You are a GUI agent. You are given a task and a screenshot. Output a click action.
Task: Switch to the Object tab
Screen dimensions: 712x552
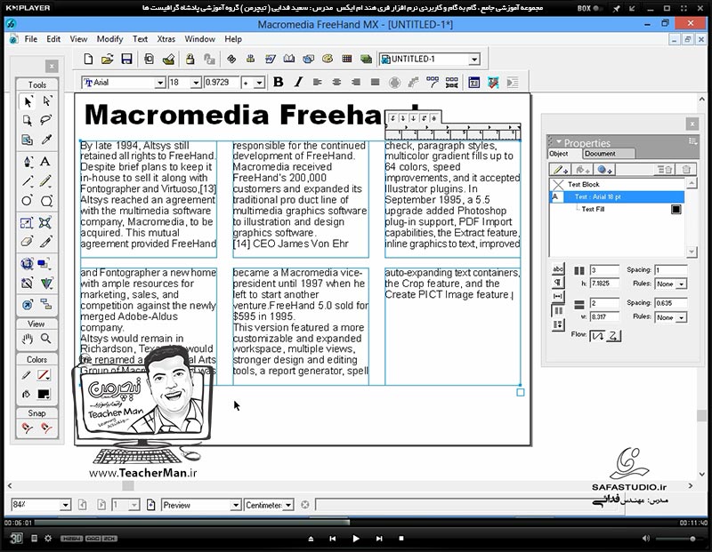point(559,154)
